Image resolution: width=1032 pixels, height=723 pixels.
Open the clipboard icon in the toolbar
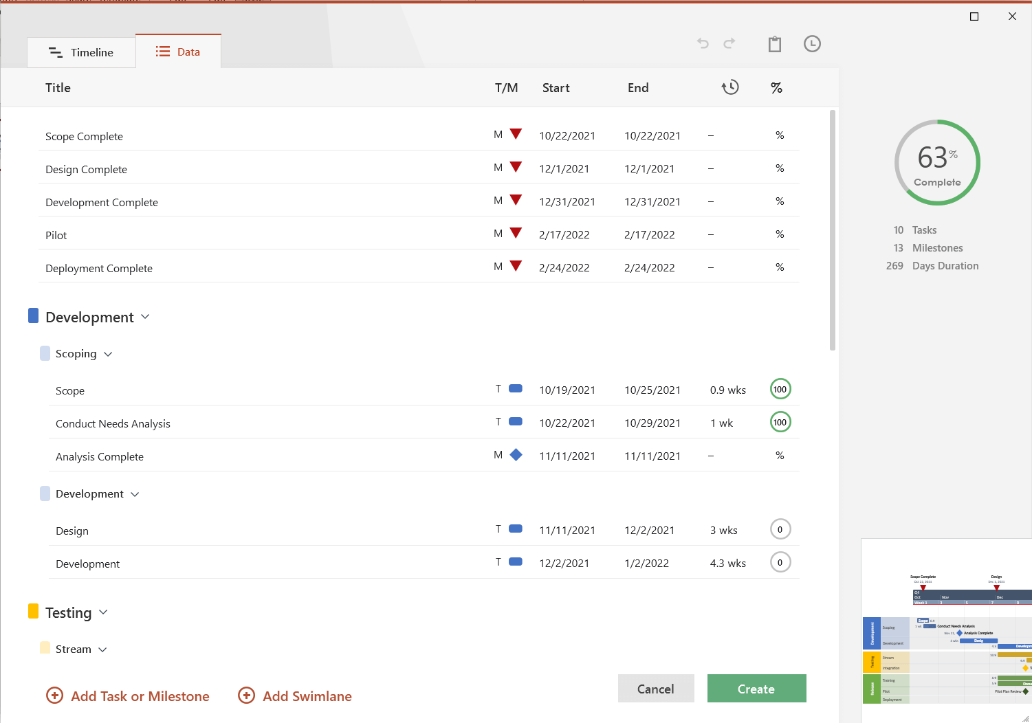(774, 43)
